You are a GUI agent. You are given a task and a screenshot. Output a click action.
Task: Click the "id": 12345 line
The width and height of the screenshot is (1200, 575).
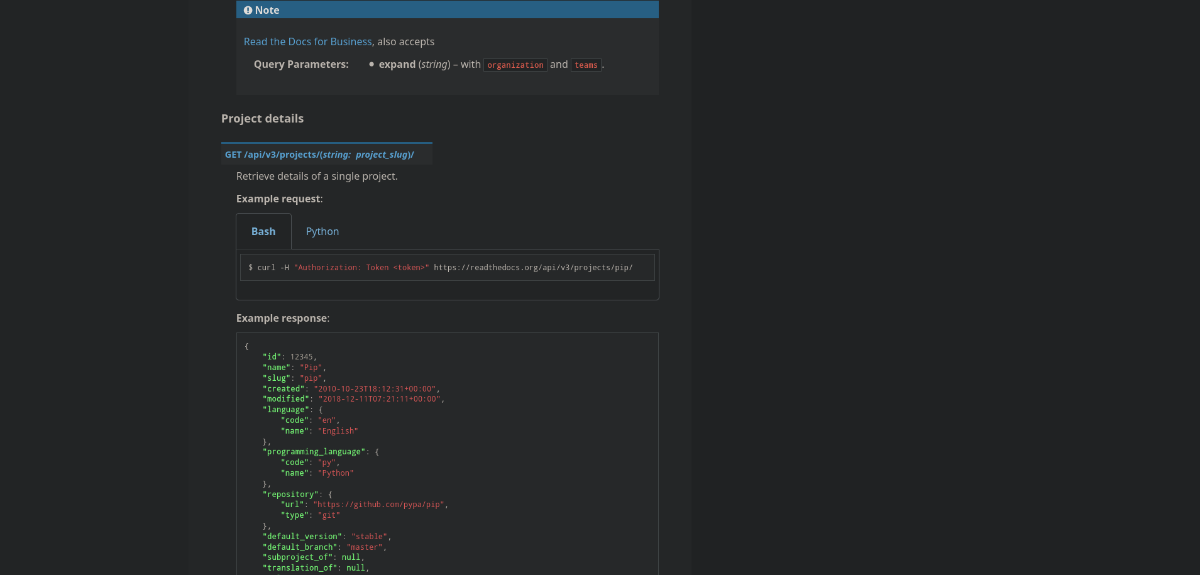pos(290,357)
